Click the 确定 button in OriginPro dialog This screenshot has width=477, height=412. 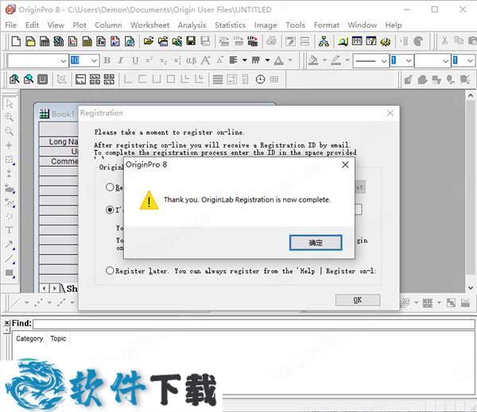pyautogui.click(x=316, y=242)
